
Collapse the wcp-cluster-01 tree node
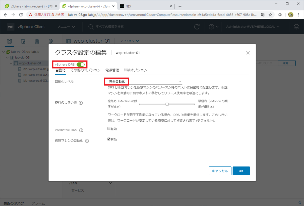11,63
